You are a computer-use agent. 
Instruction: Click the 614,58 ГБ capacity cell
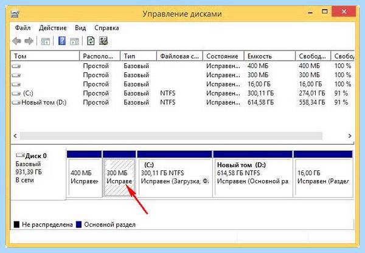[261, 102]
